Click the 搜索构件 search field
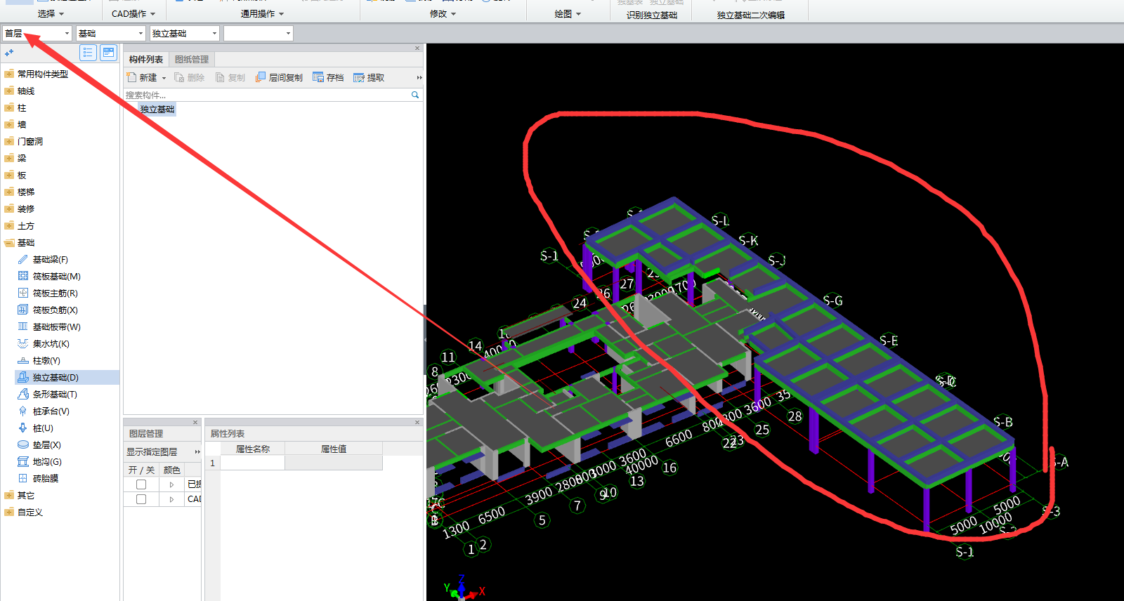This screenshot has width=1124, height=601. [267, 95]
